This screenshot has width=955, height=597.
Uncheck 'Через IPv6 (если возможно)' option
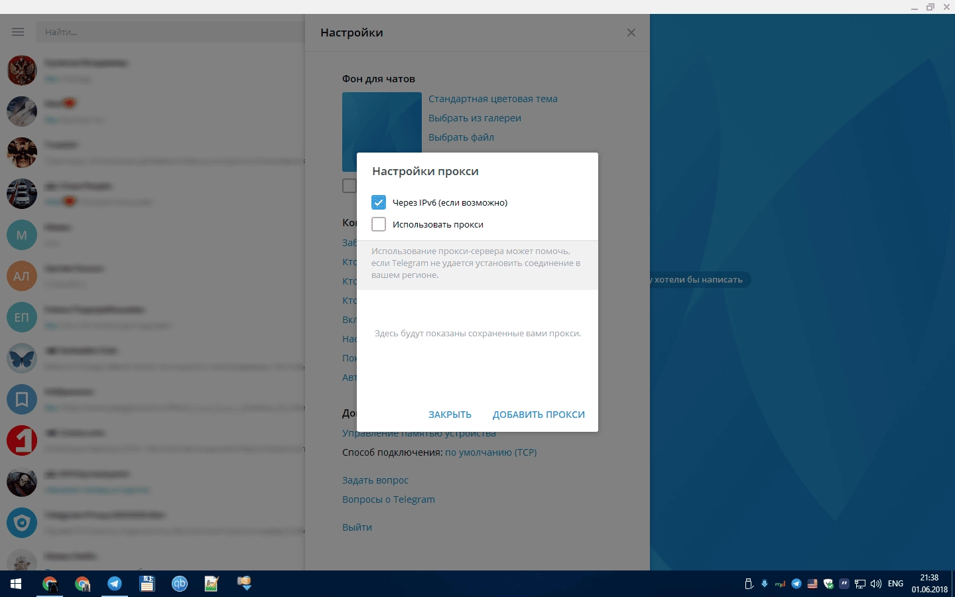click(379, 202)
